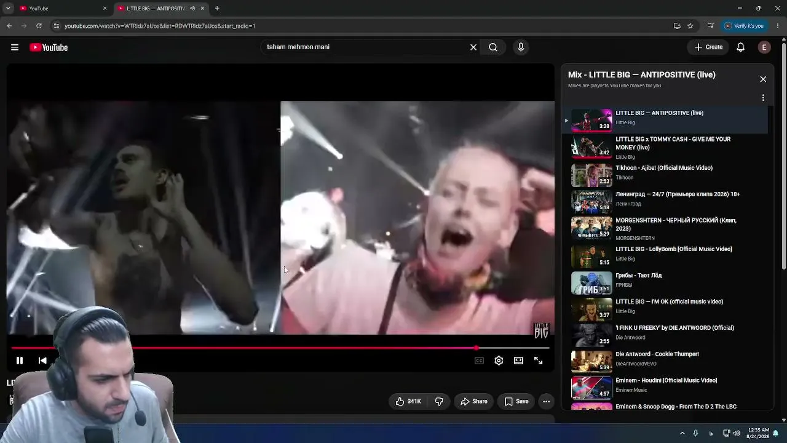Clear the search box text

473,47
